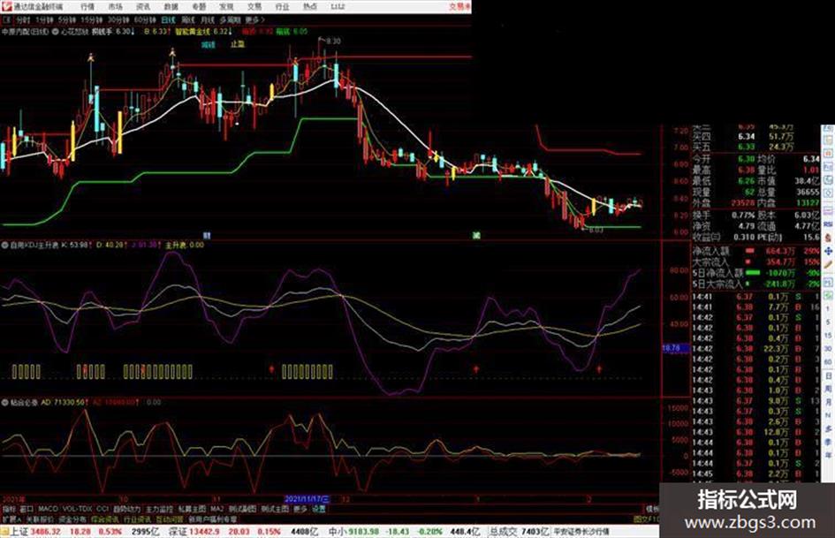
Task: Switch chart to 60分钟 period
Action: click(x=144, y=20)
